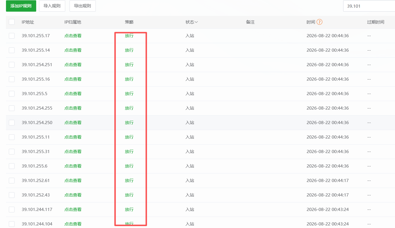Open 点击查看 for 39.101.252.61
Image resolution: width=395 pixels, height=228 pixels.
(73, 181)
